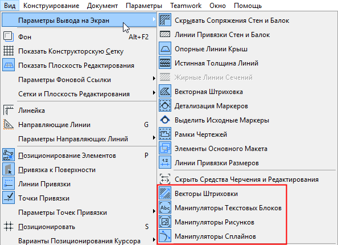Open the Teamwork menu
Screen dimensions: 338x245
tap(186, 5)
